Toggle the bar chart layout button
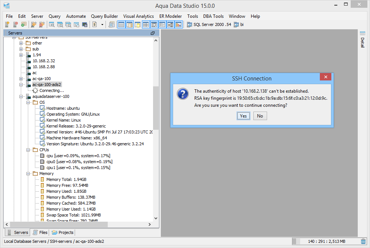The height and width of the screenshot is (248, 370). pyautogui.click(x=179, y=24)
